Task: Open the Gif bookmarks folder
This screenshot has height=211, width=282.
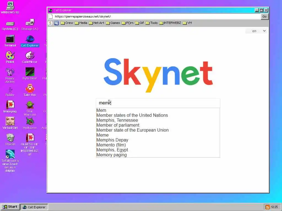Action: pyautogui.click(x=140, y=23)
